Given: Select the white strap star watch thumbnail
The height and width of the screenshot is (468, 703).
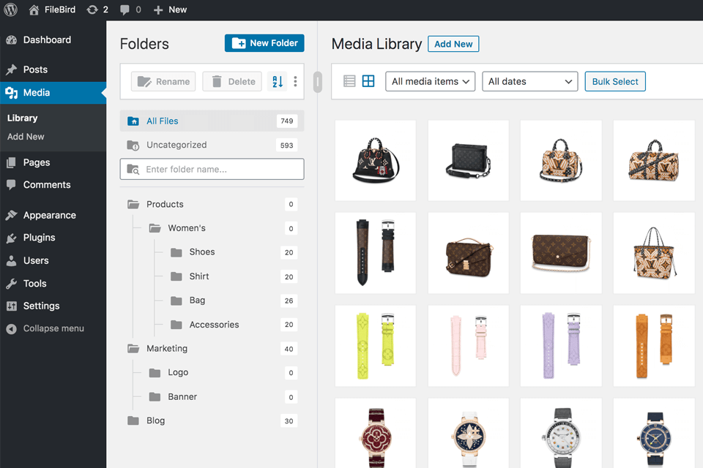Looking at the screenshot, I should (468, 434).
